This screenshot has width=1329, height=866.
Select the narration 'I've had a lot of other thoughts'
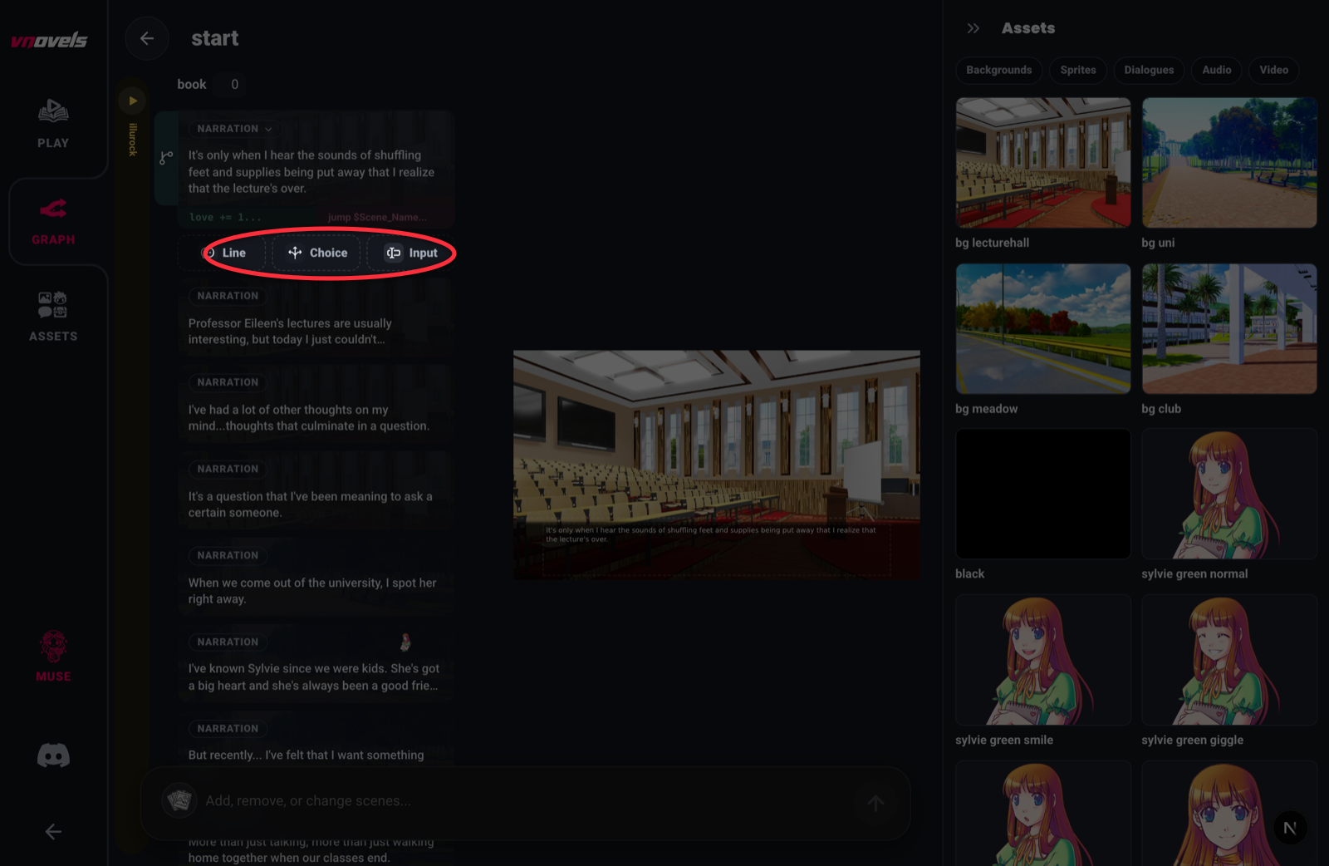click(316, 406)
